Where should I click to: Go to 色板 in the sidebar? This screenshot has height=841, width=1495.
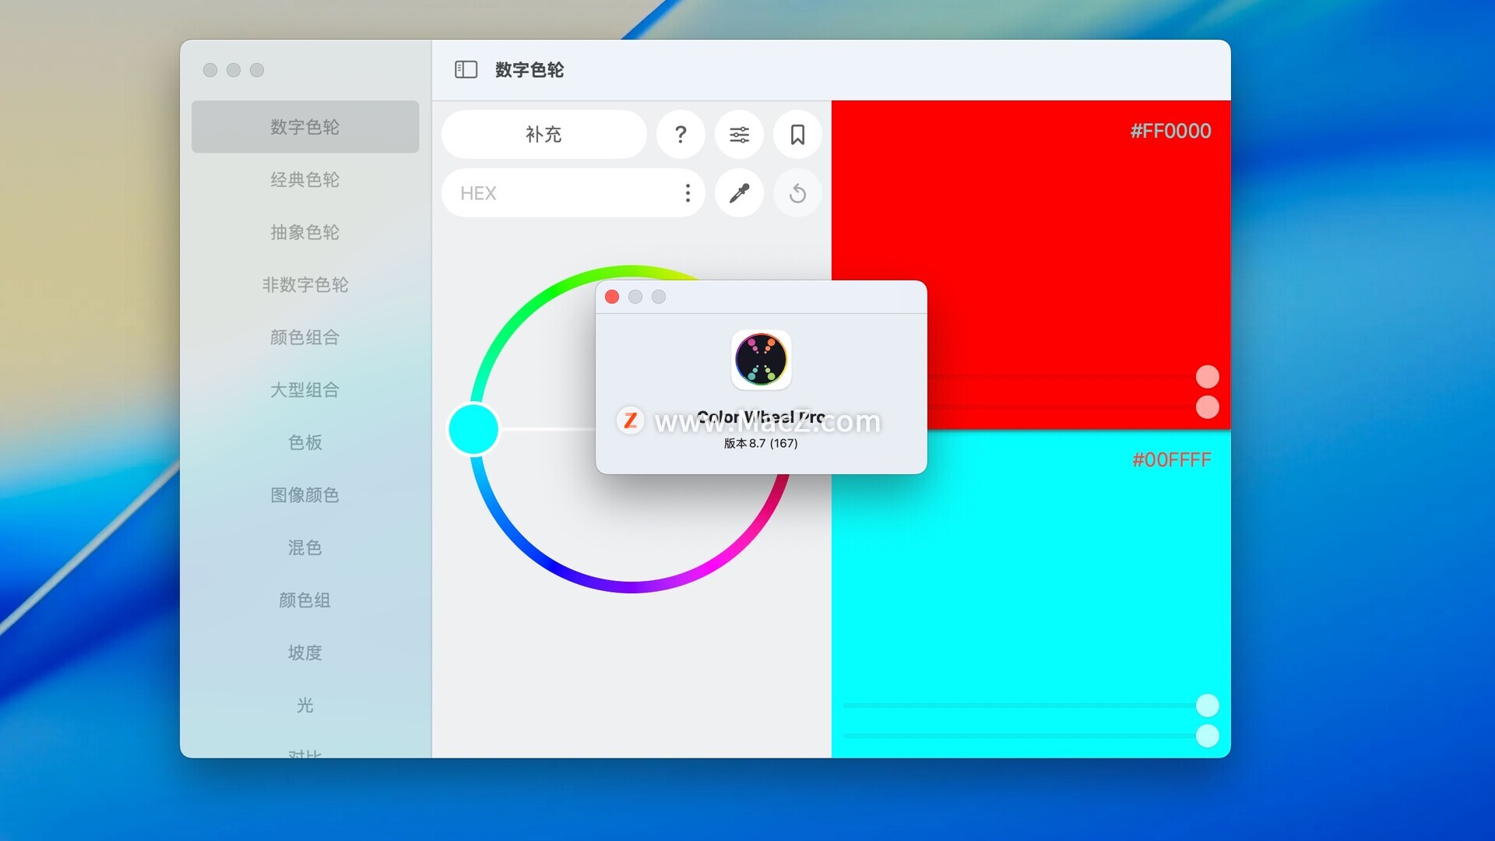[304, 442]
